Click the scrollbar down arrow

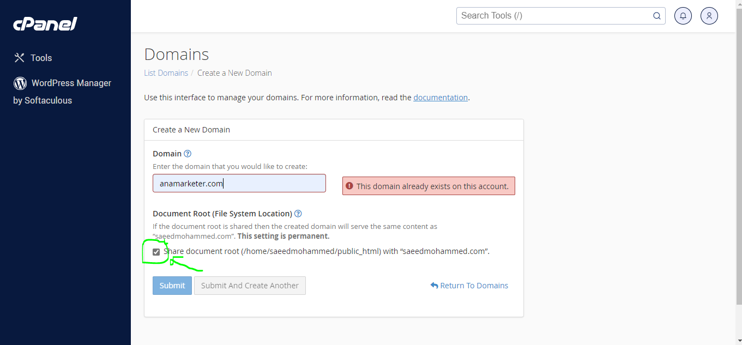[739, 341]
